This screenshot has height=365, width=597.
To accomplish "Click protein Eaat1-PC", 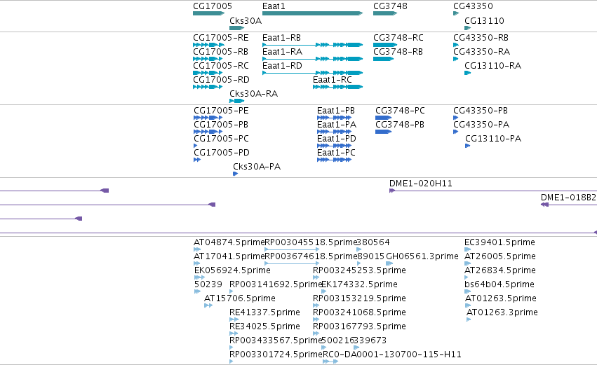I will pyautogui.click(x=336, y=153).
